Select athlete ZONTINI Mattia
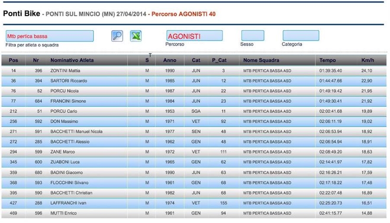Image resolution: width=390 pixels, height=223 pixels. [x=65, y=71]
